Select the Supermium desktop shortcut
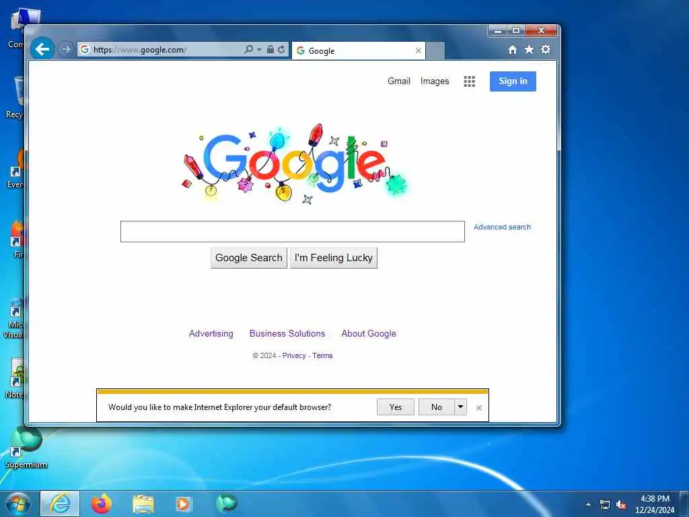The image size is (689, 517). (26, 447)
